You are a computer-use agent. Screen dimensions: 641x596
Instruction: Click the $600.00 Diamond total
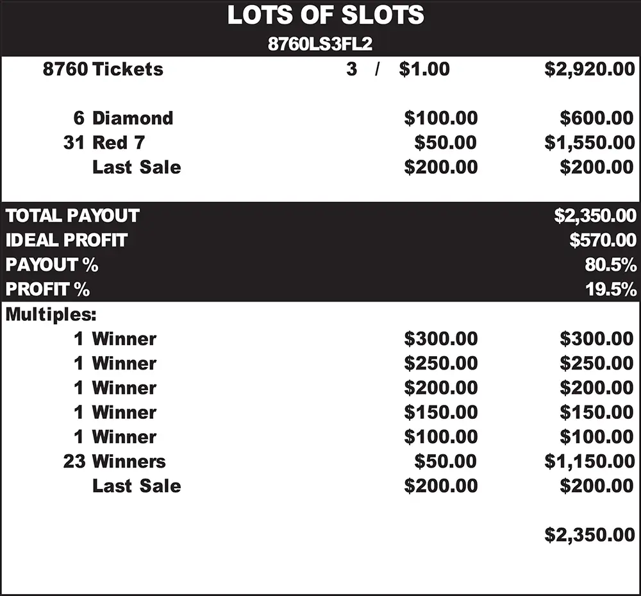[x=596, y=118]
